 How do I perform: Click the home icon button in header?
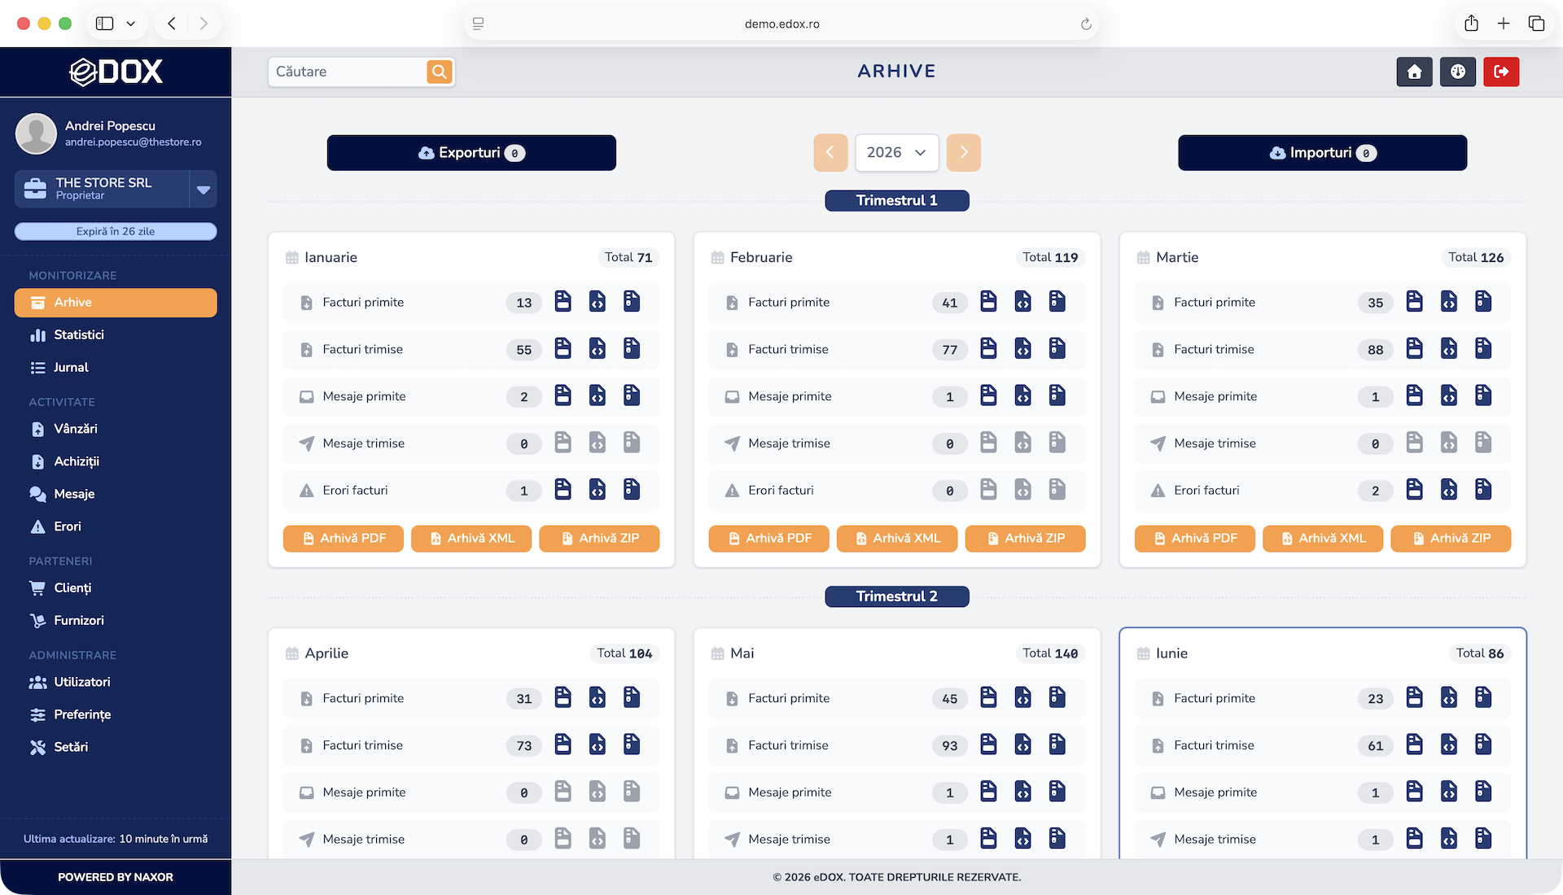coord(1415,72)
